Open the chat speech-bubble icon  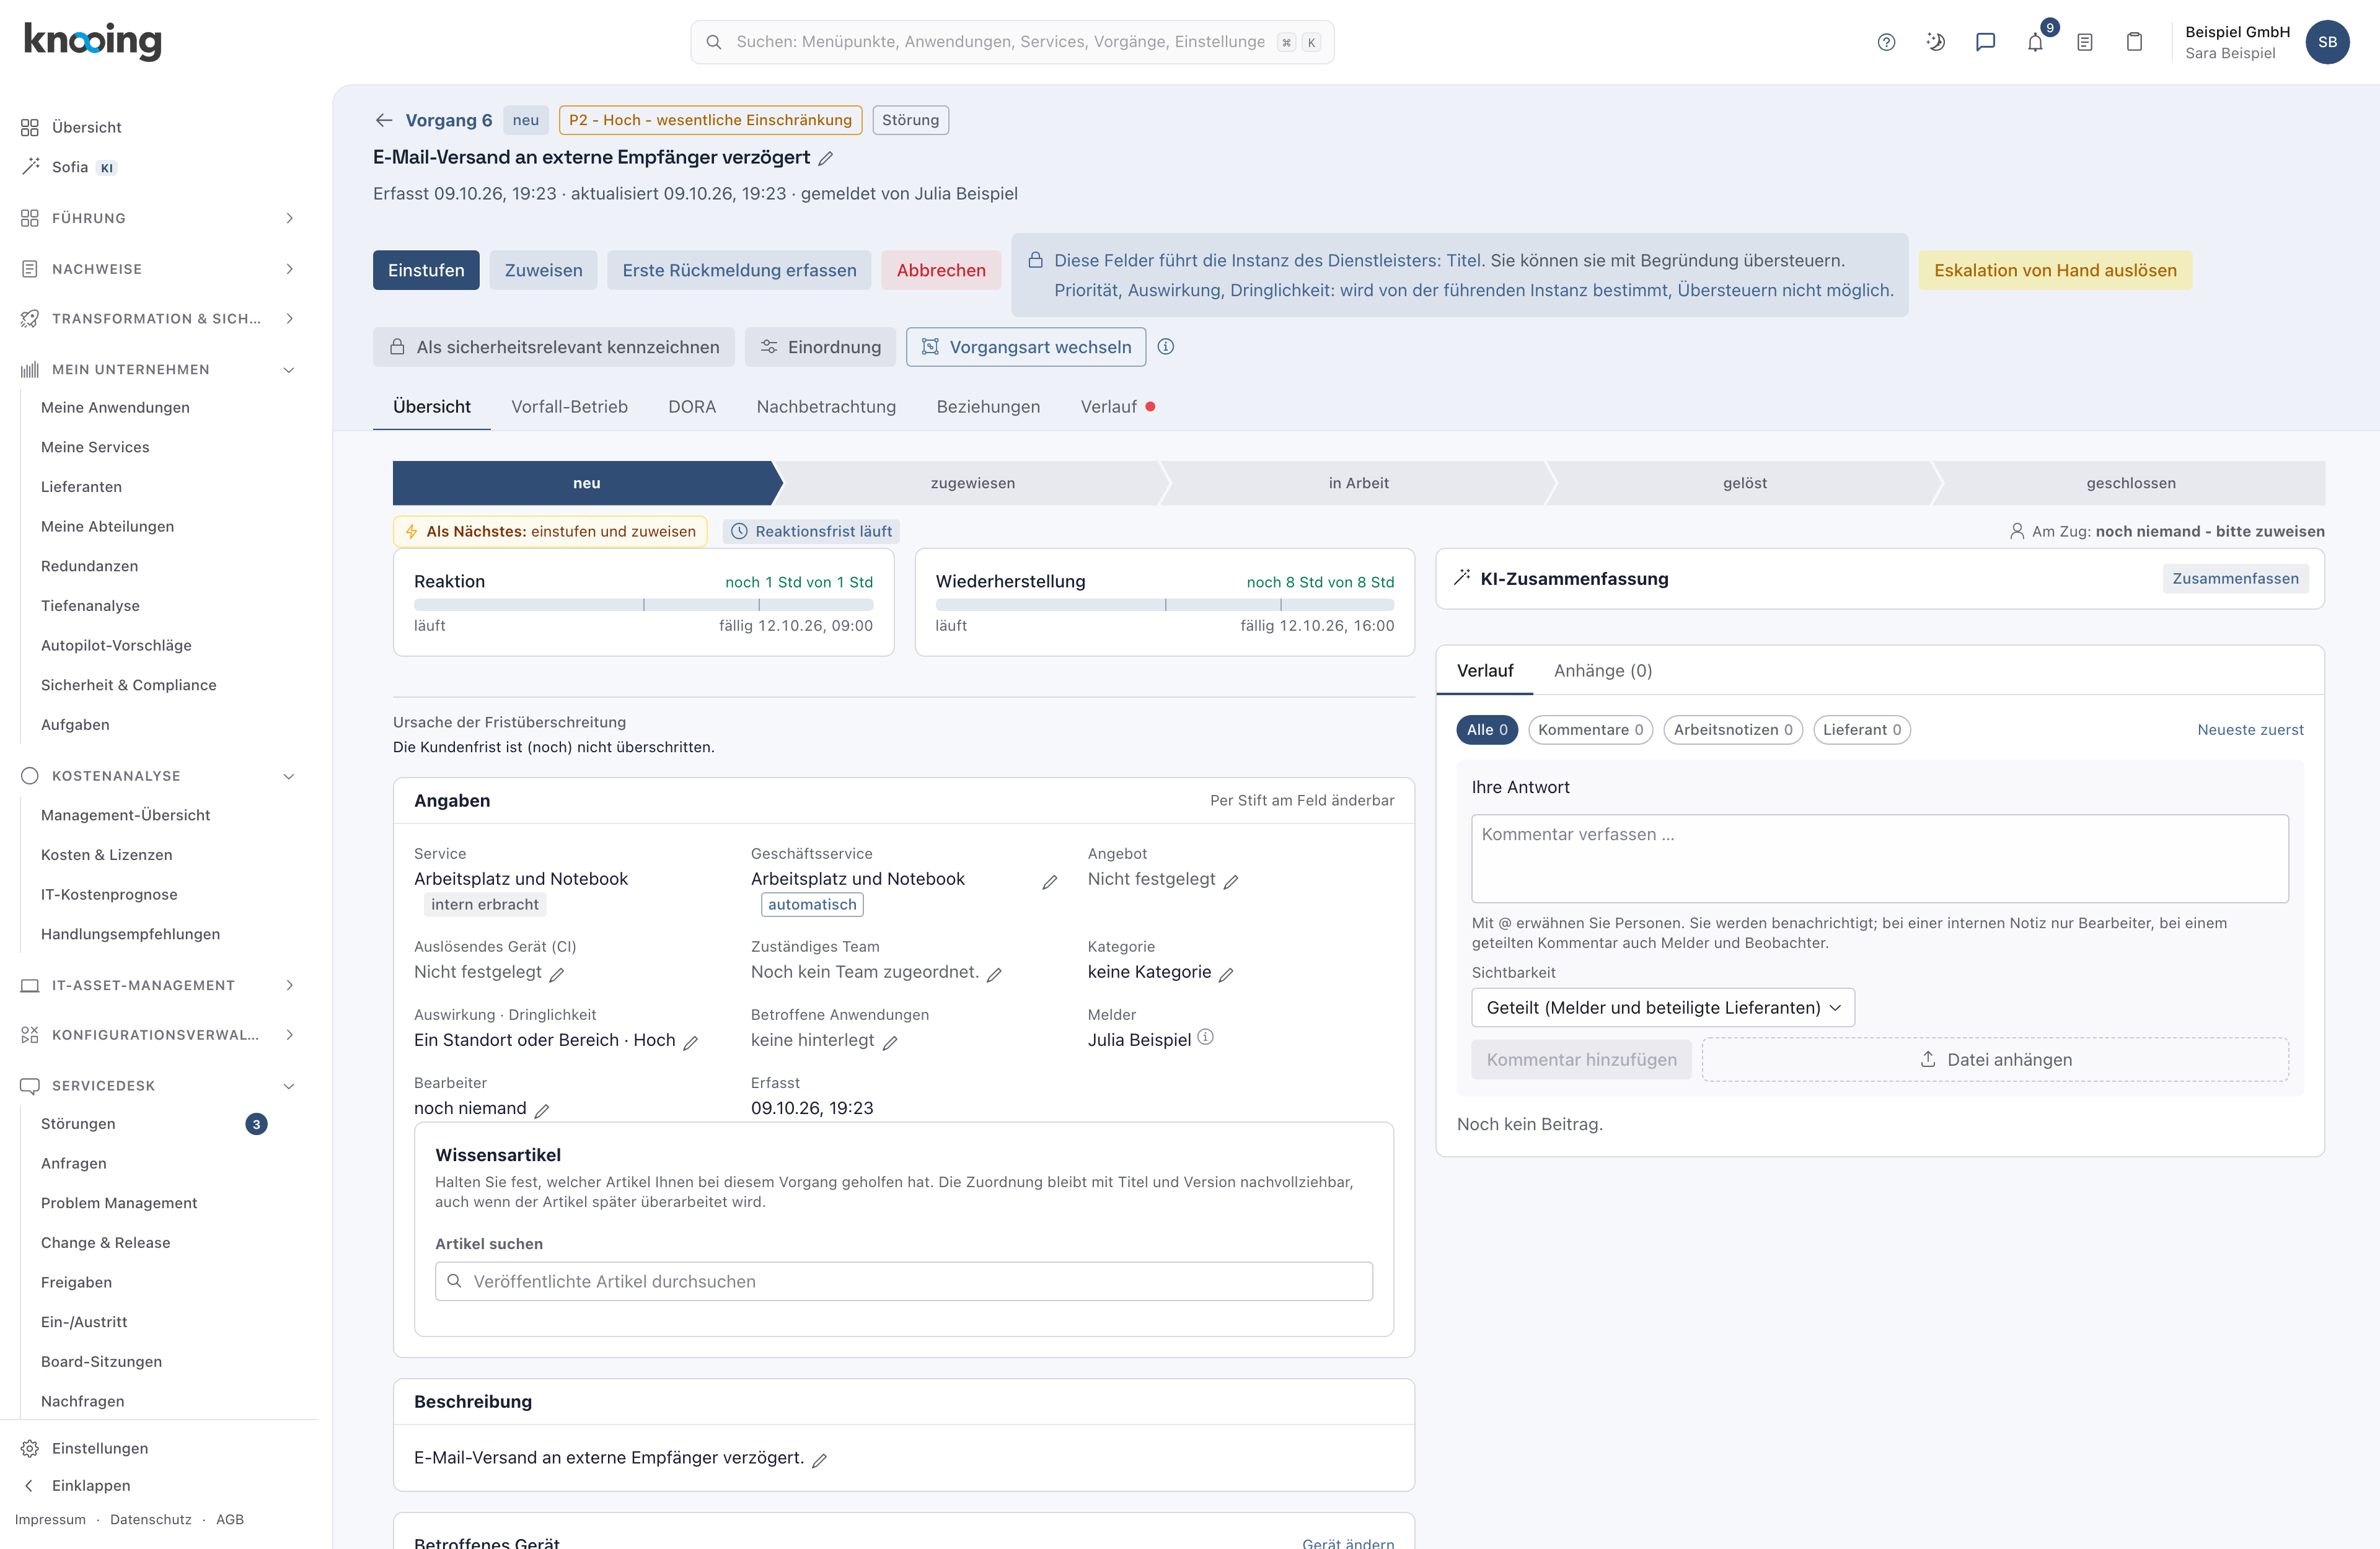(x=1986, y=42)
